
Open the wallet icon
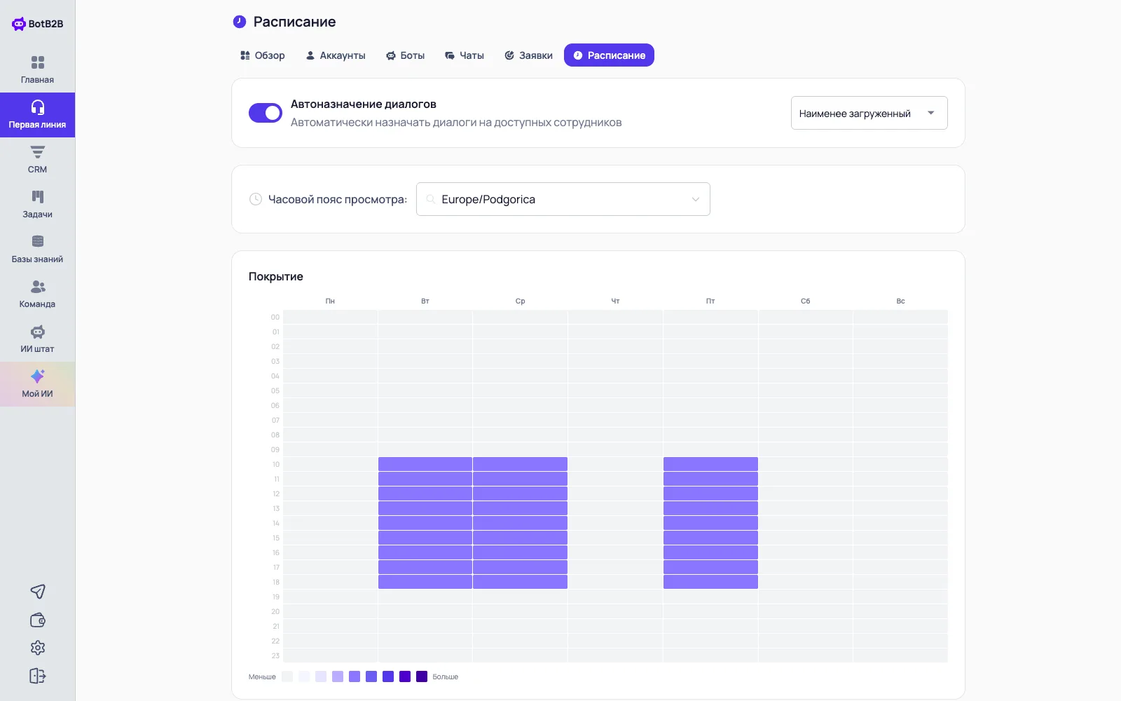click(38, 620)
